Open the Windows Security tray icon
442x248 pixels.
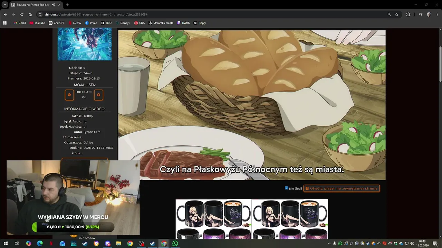395,244
